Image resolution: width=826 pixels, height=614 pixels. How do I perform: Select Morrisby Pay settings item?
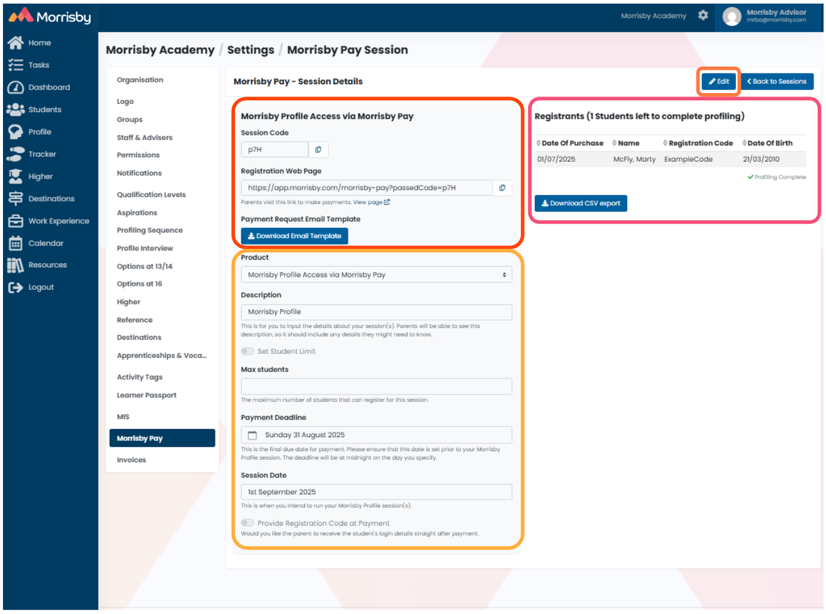tap(162, 438)
